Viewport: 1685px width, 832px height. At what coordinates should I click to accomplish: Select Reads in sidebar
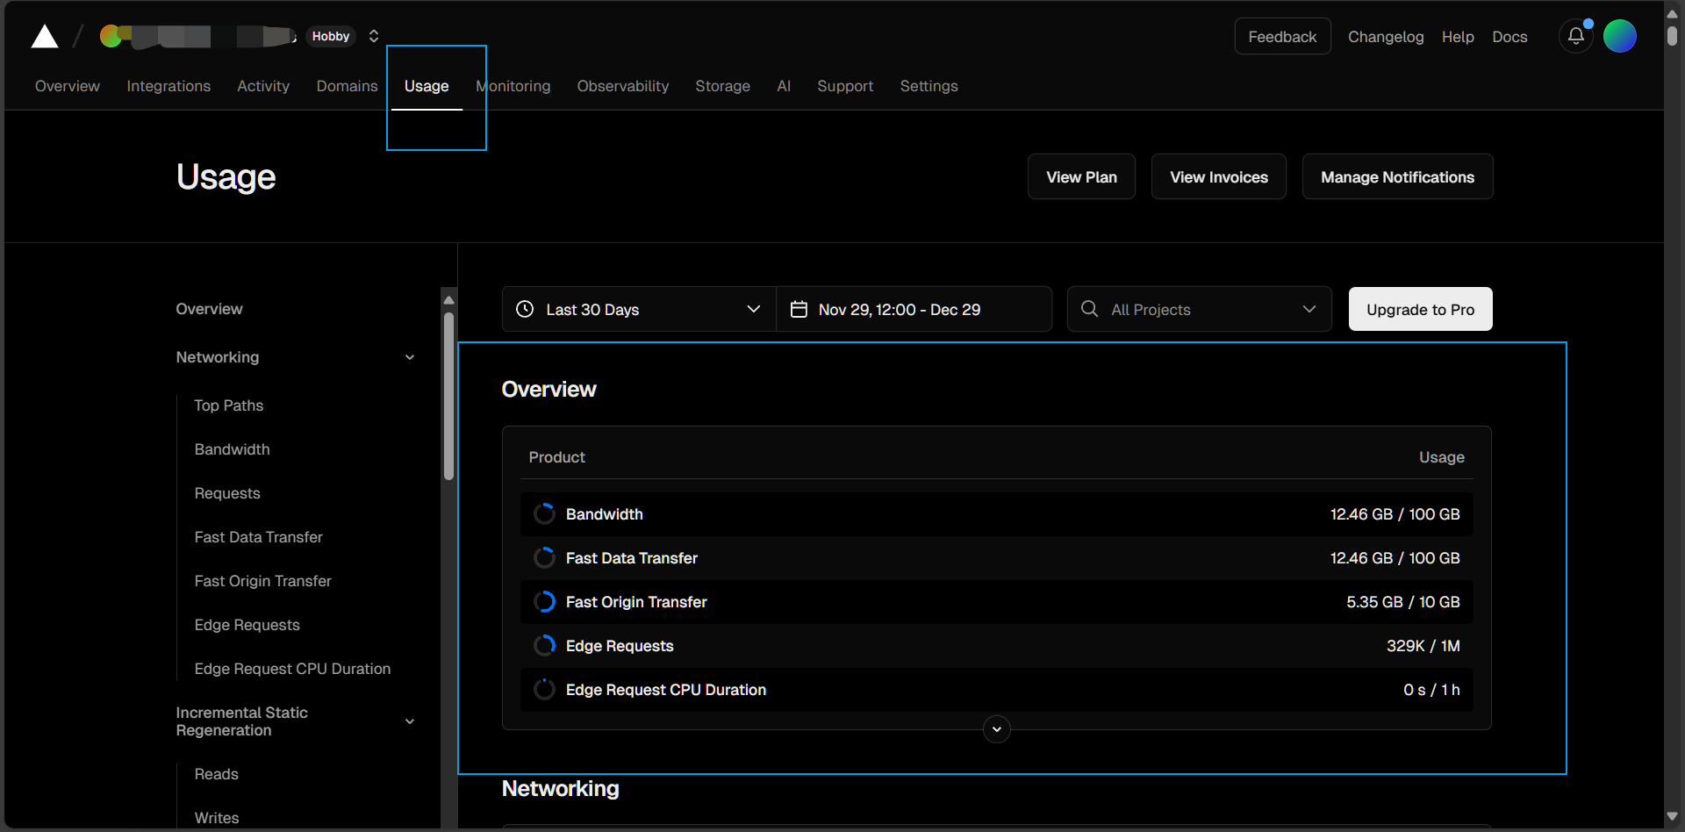coord(217,774)
